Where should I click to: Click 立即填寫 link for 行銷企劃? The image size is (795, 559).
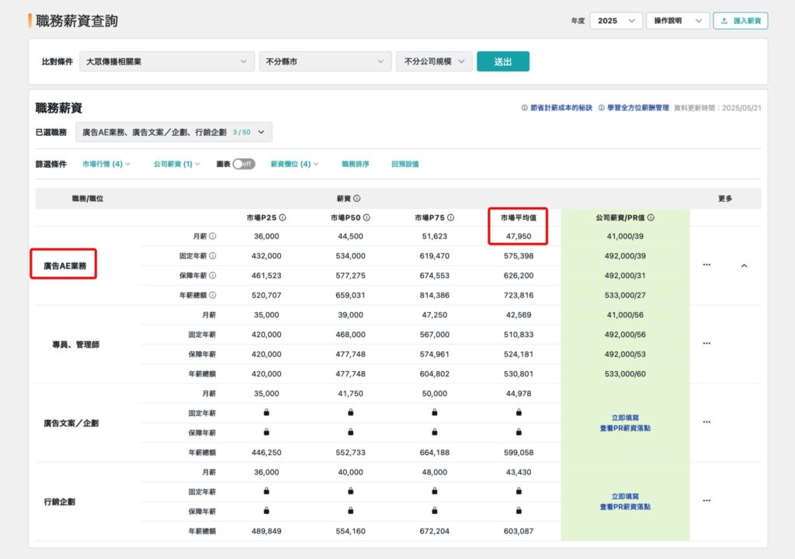pyautogui.click(x=625, y=497)
